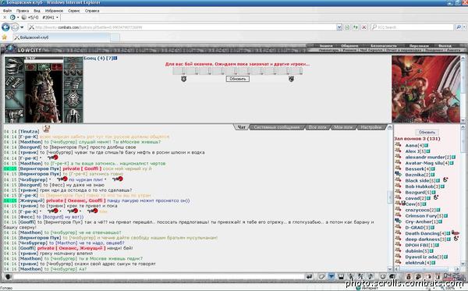Click the info icon after Besserk[4]

(433, 169)
